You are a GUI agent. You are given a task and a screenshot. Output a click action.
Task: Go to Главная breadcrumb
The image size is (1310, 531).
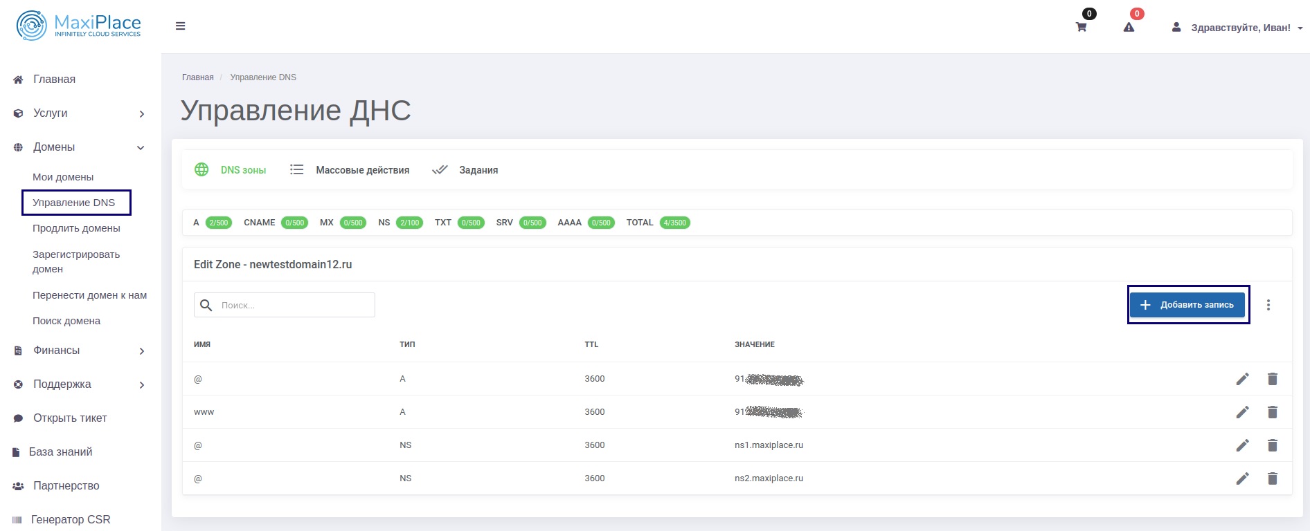tap(198, 77)
